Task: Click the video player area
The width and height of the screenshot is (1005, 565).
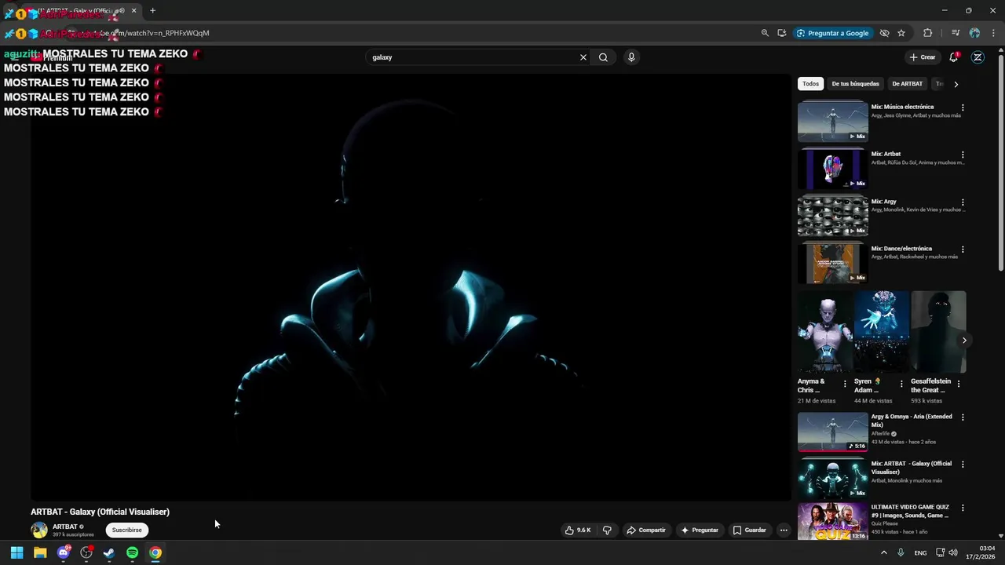Action: pos(411,286)
